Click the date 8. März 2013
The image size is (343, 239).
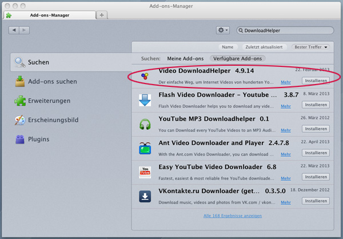316,94
